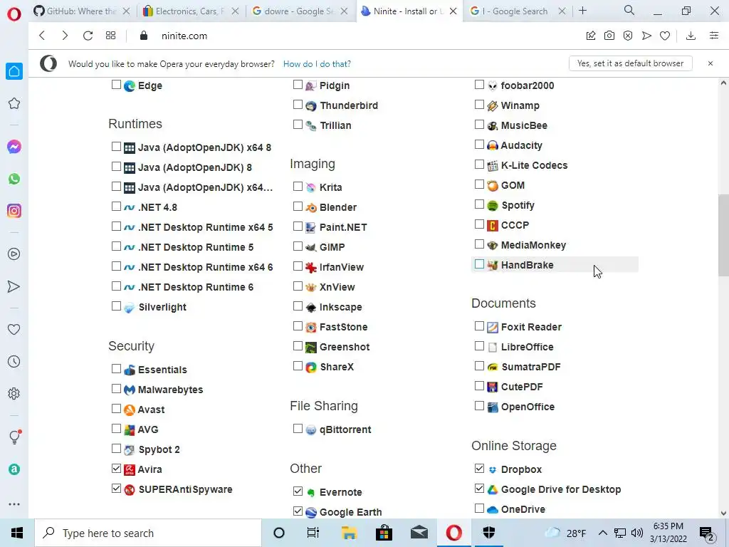
Task: Open File Explorer from taskbar
Action: tap(349, 533)
